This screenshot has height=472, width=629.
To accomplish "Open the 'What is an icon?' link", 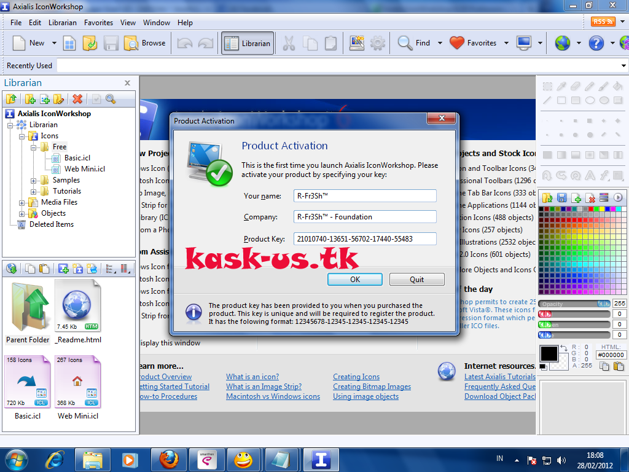I will click(x=252, y=377).
